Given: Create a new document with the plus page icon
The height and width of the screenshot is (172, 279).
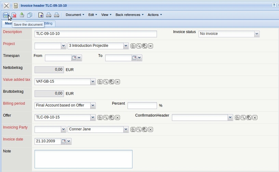Looking at the screenshot, I should 41,15.
